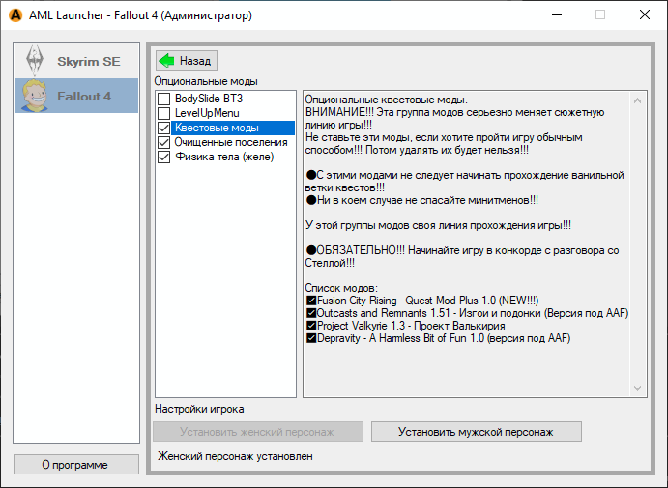Screen dimensions: 668x488
Task: Toggle Depravity mod checkbox
Action: pos(310,339)
